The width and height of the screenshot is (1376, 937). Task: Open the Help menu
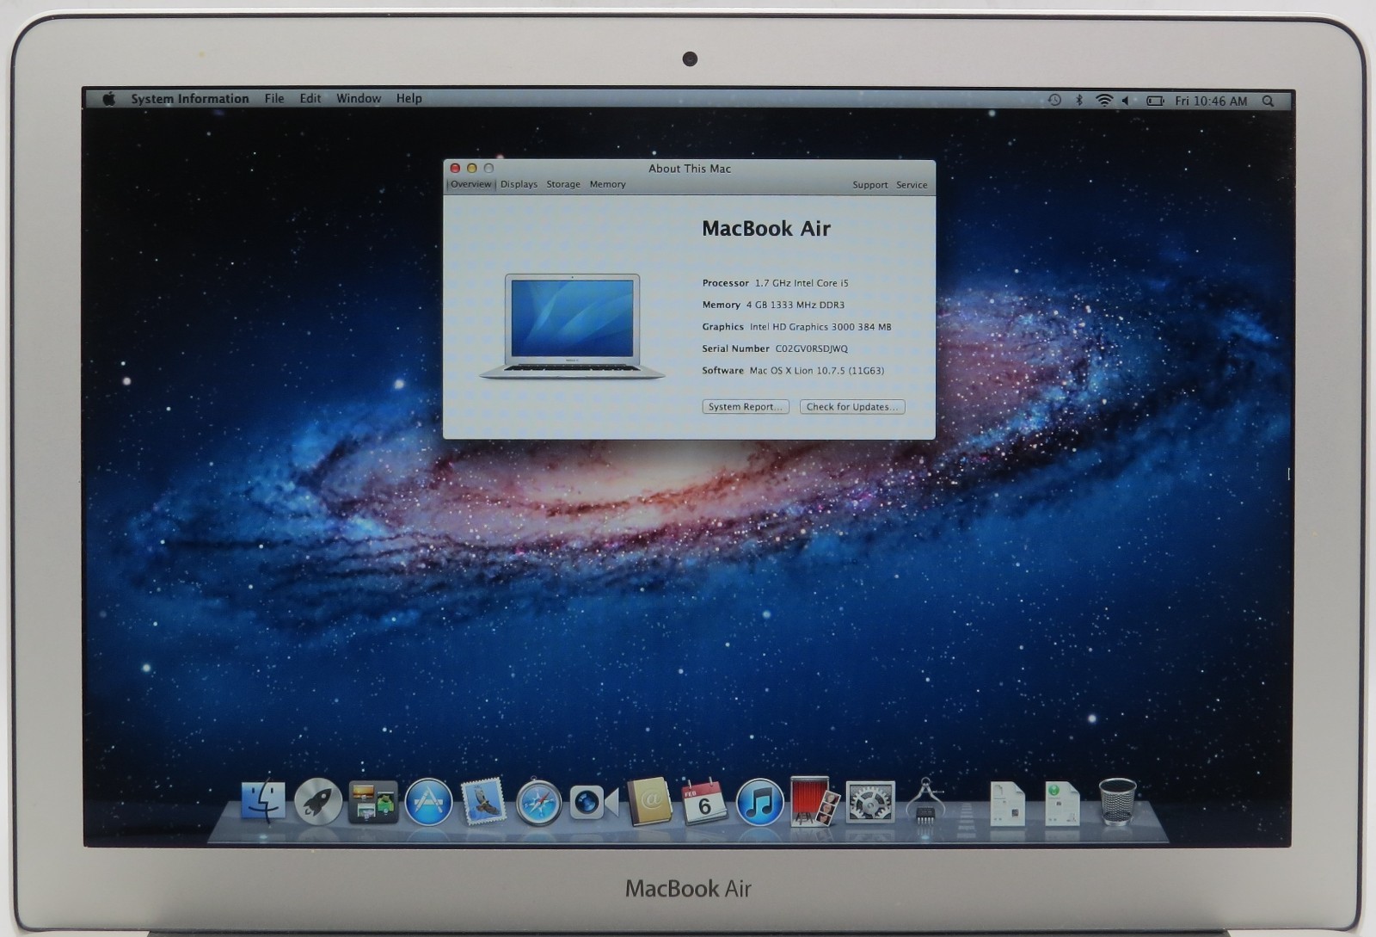(x=409, y=99)
